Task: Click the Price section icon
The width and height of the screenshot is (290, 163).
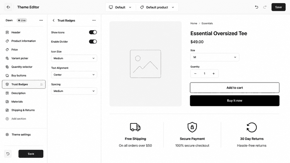Action: pos(7,50)
